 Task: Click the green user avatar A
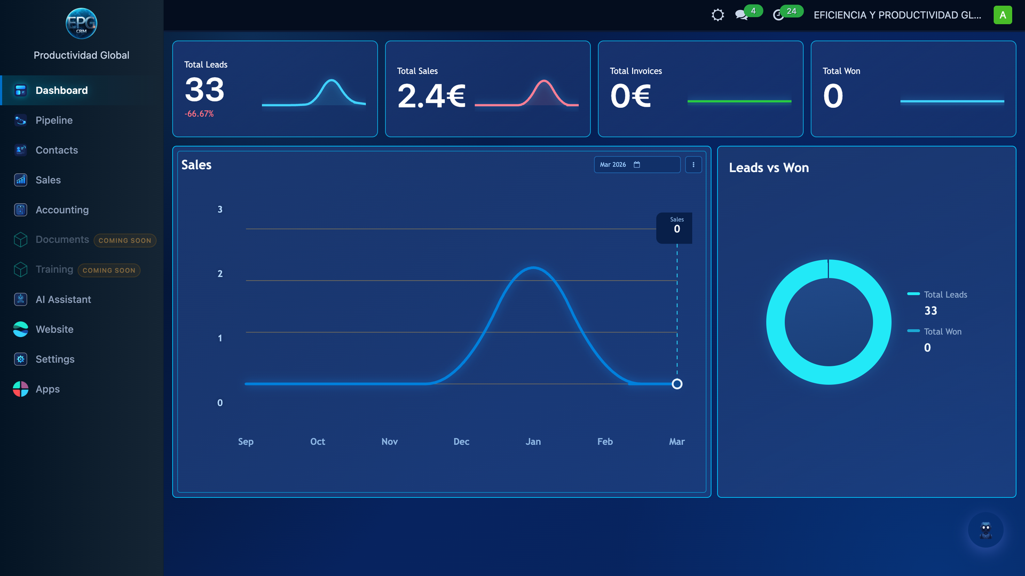pos(1003,15)
